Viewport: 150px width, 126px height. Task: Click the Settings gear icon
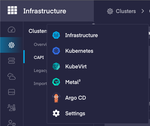(x=56, y=113)
